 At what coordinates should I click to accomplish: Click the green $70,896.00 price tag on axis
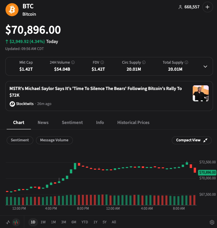pos(207,172)
